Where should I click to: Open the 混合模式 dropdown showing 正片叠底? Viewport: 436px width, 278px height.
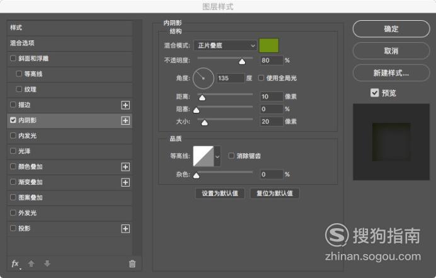tap(225, 45)
